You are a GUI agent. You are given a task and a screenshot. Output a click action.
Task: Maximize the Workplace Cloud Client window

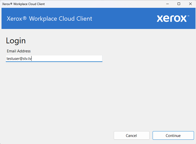click(x=179, y=4)
